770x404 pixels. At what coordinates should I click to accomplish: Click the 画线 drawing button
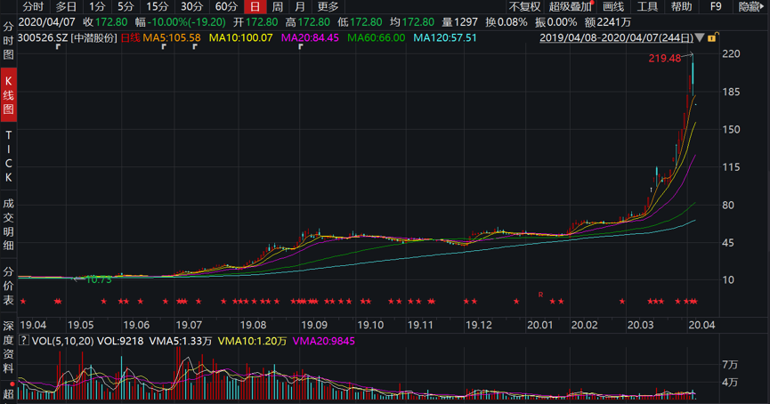click(613, 7)
